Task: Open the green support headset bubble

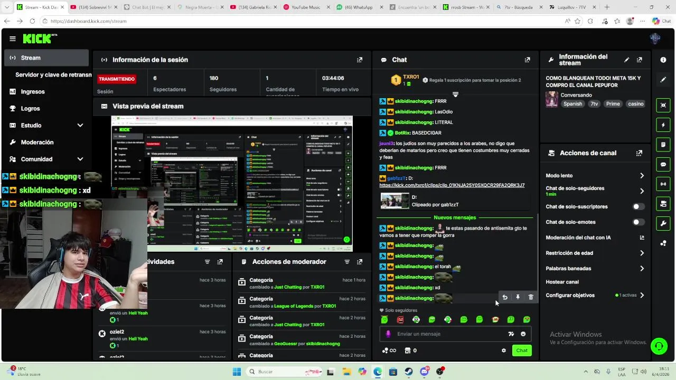Action: click(x=659, y=346)
